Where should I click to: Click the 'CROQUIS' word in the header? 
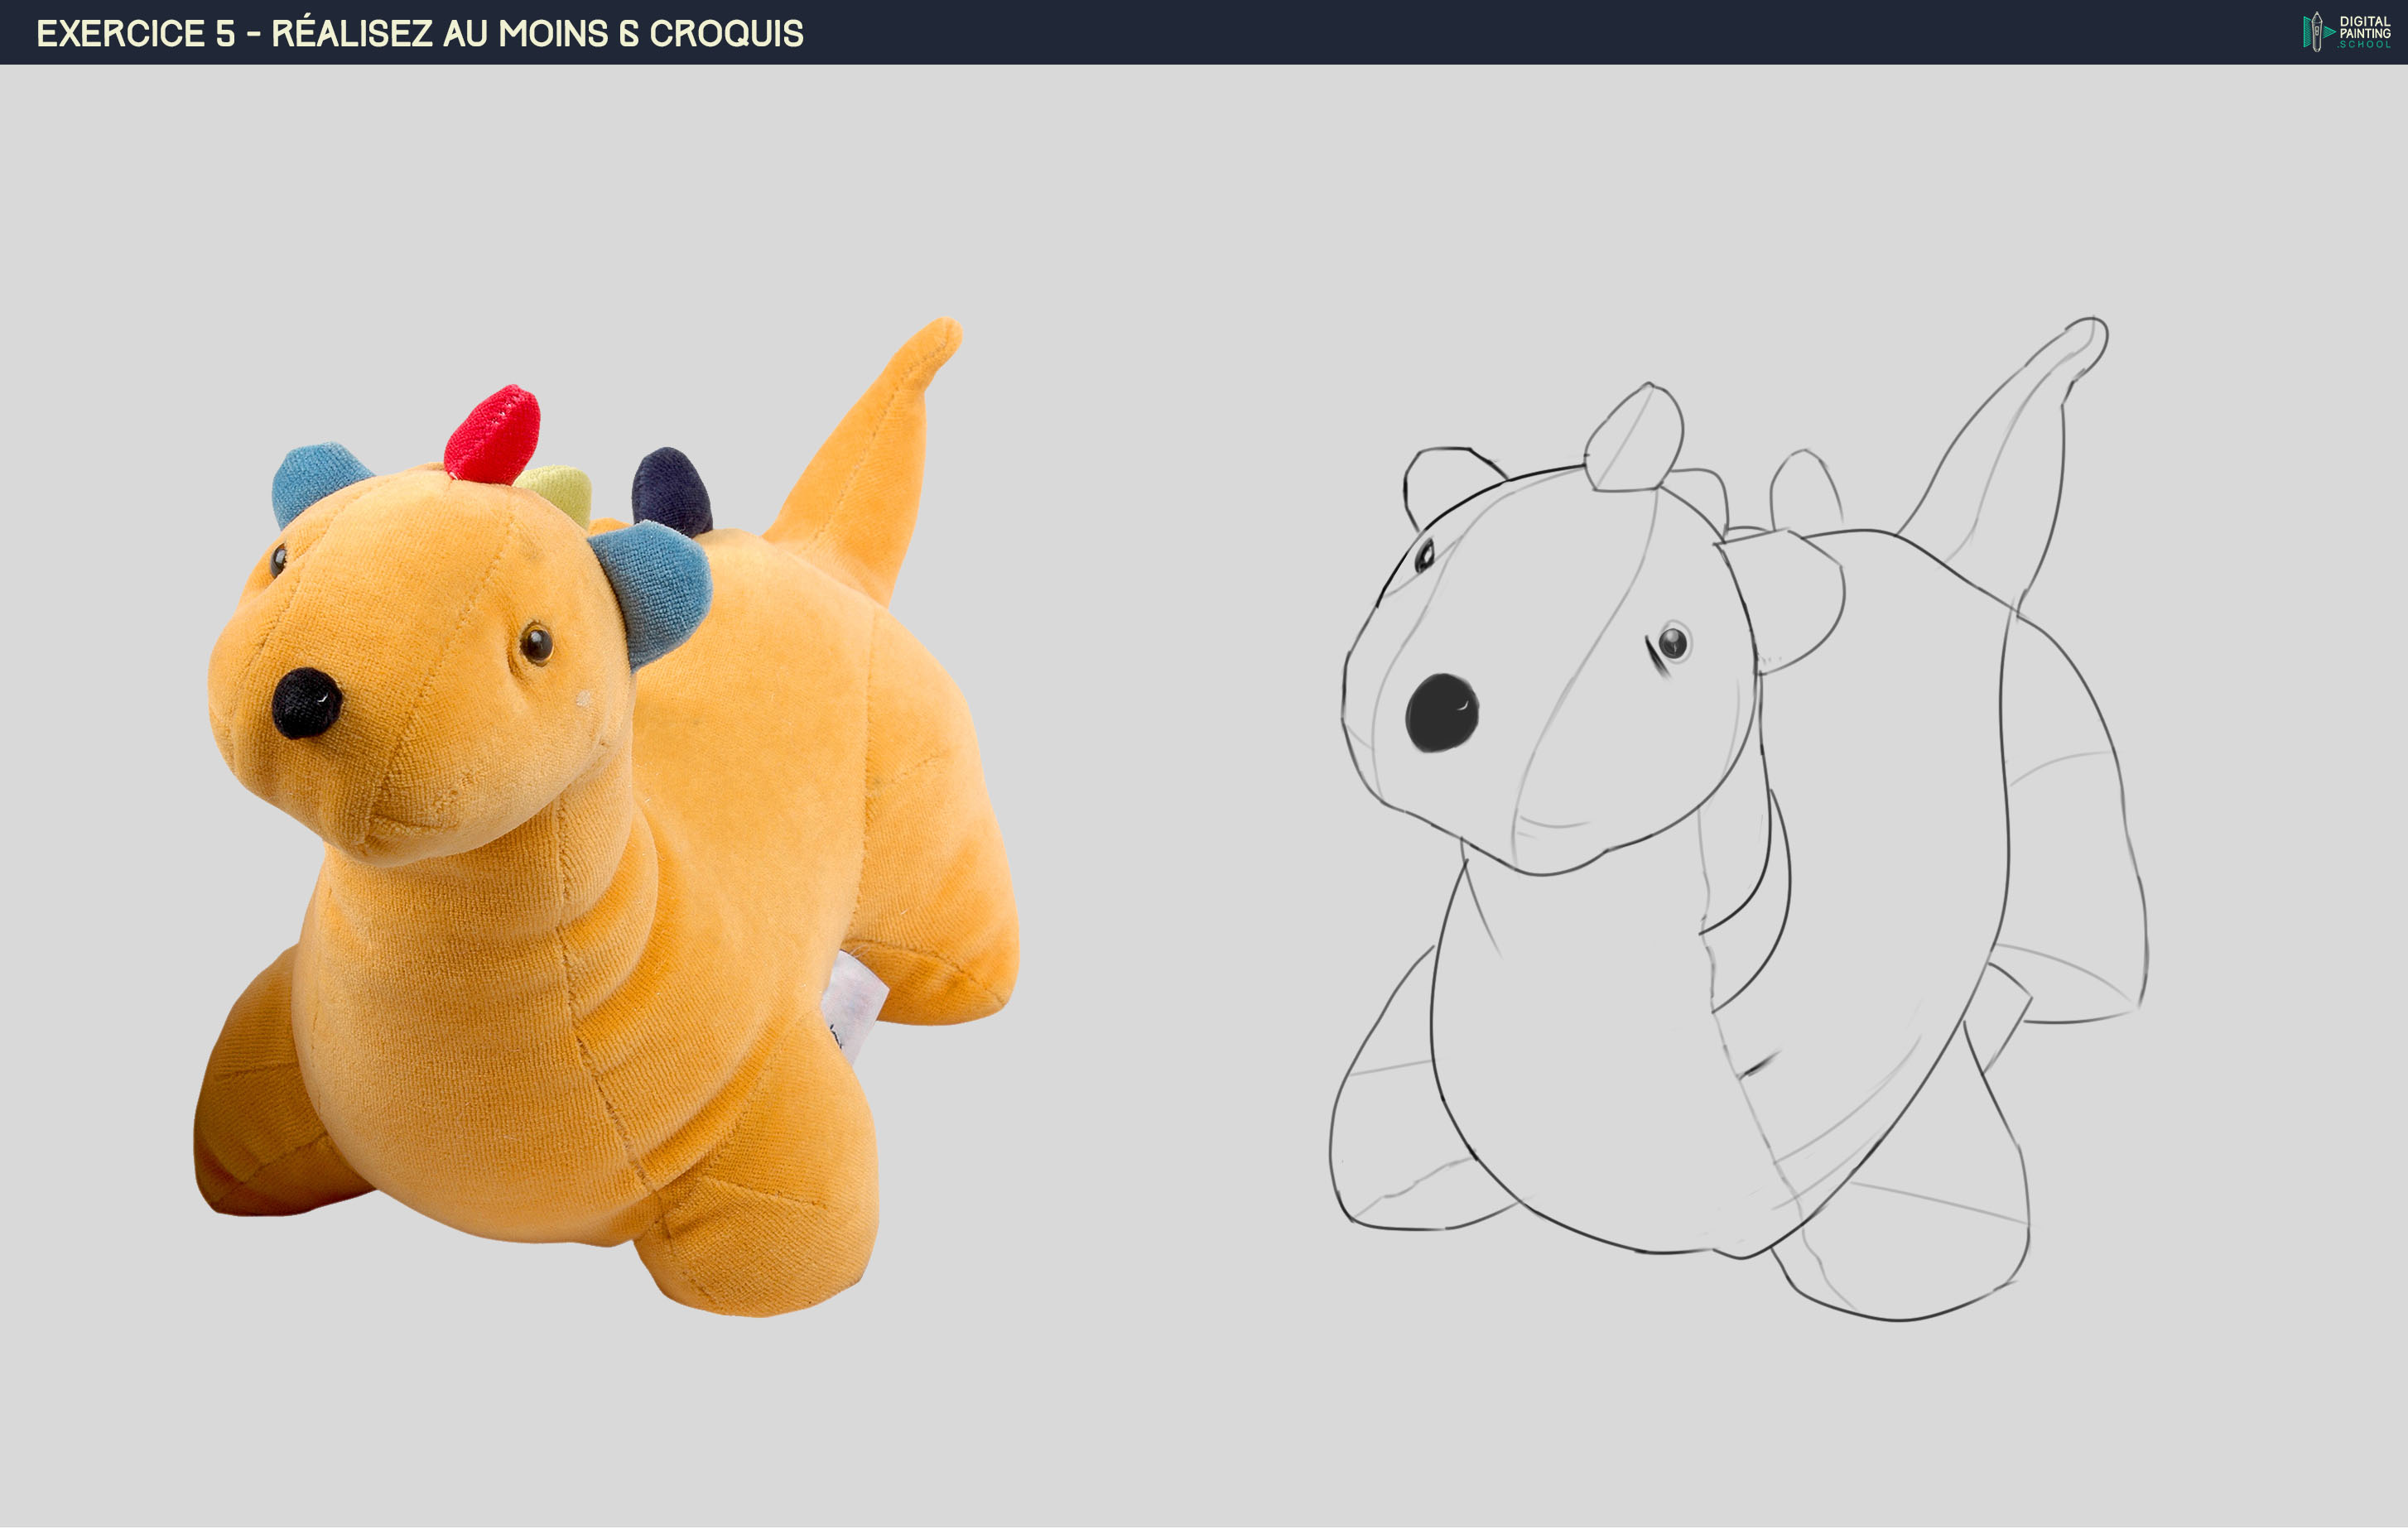[x=726, y=33]
